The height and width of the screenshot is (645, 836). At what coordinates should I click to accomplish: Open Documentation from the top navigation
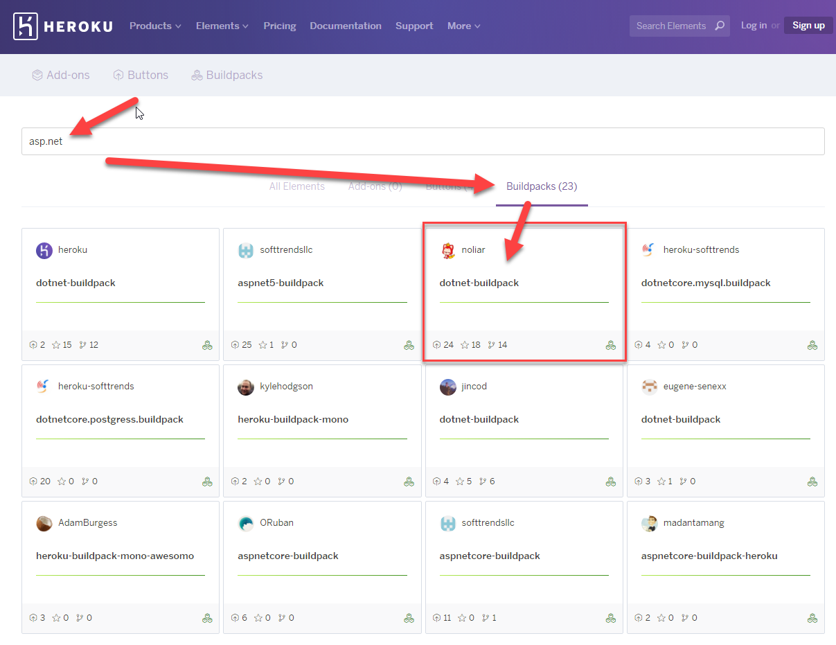[346, 26]
